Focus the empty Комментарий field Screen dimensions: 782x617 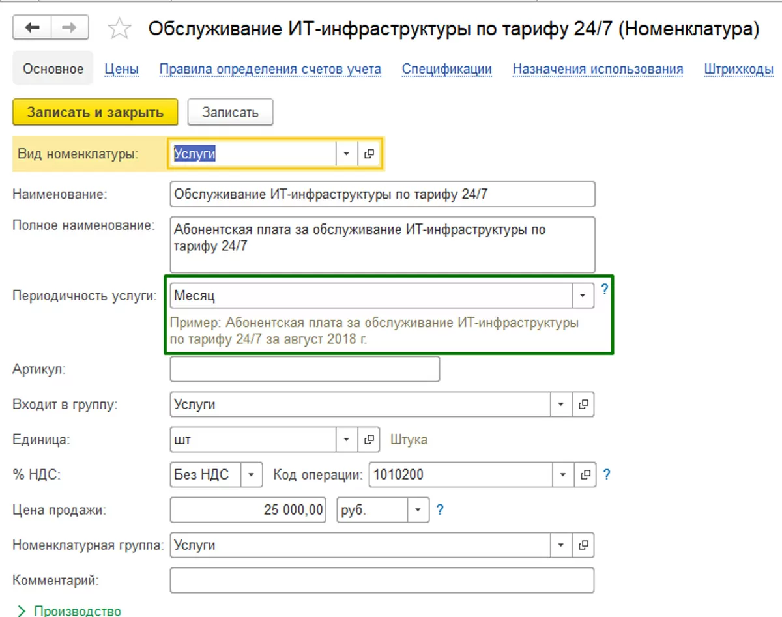[382, 581]
